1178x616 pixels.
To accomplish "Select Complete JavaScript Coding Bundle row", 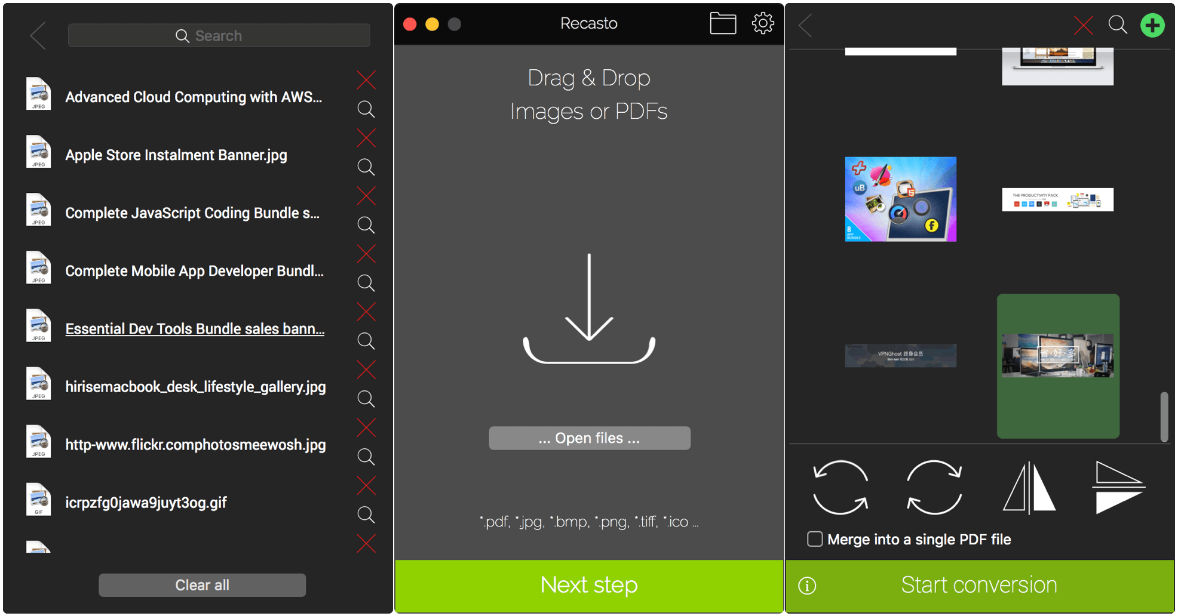I will tap(192, 212).
